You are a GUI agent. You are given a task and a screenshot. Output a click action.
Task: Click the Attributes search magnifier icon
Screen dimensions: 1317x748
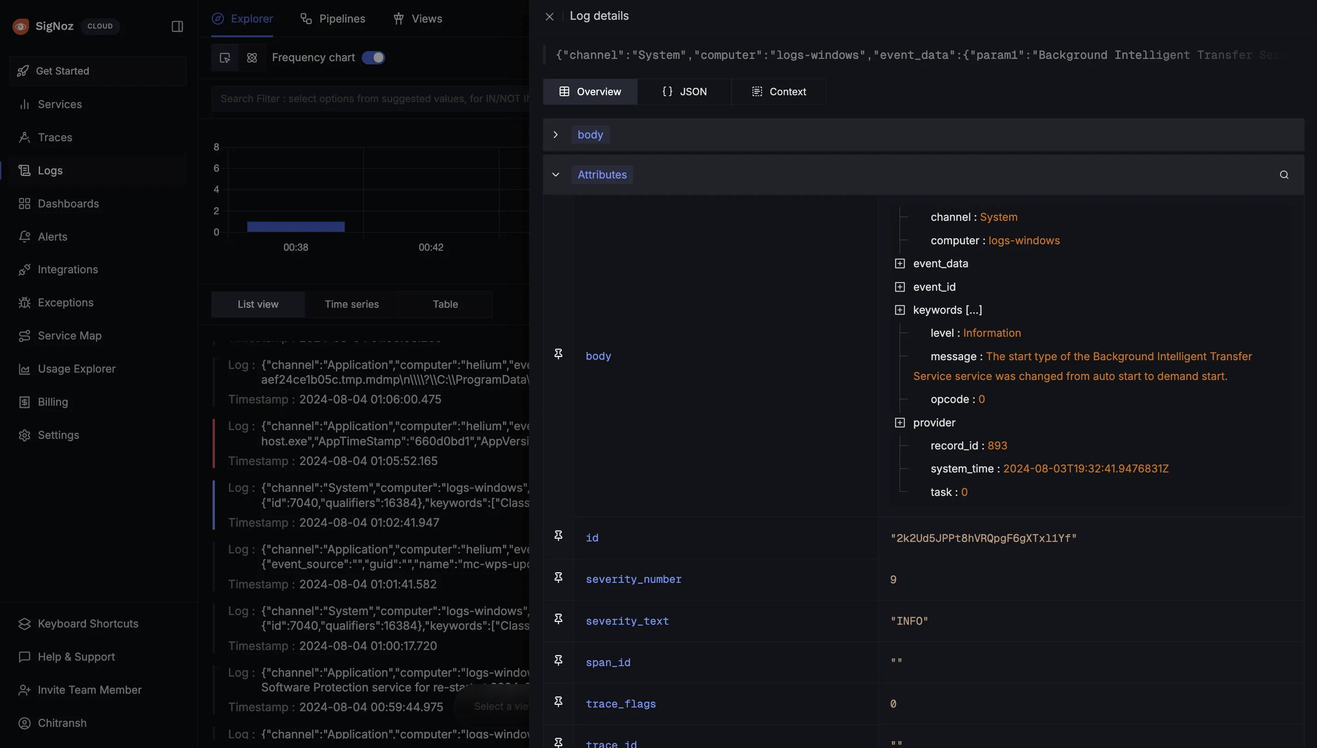1283,175
